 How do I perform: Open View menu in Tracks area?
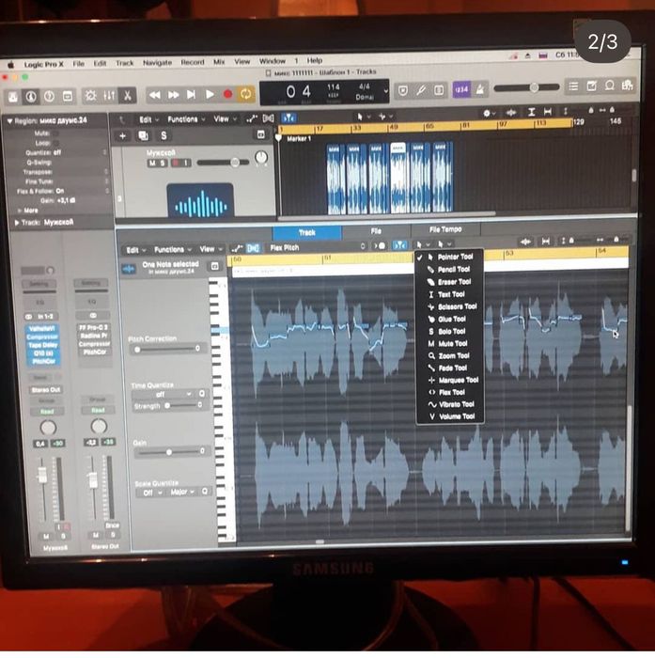pos(225,118)
